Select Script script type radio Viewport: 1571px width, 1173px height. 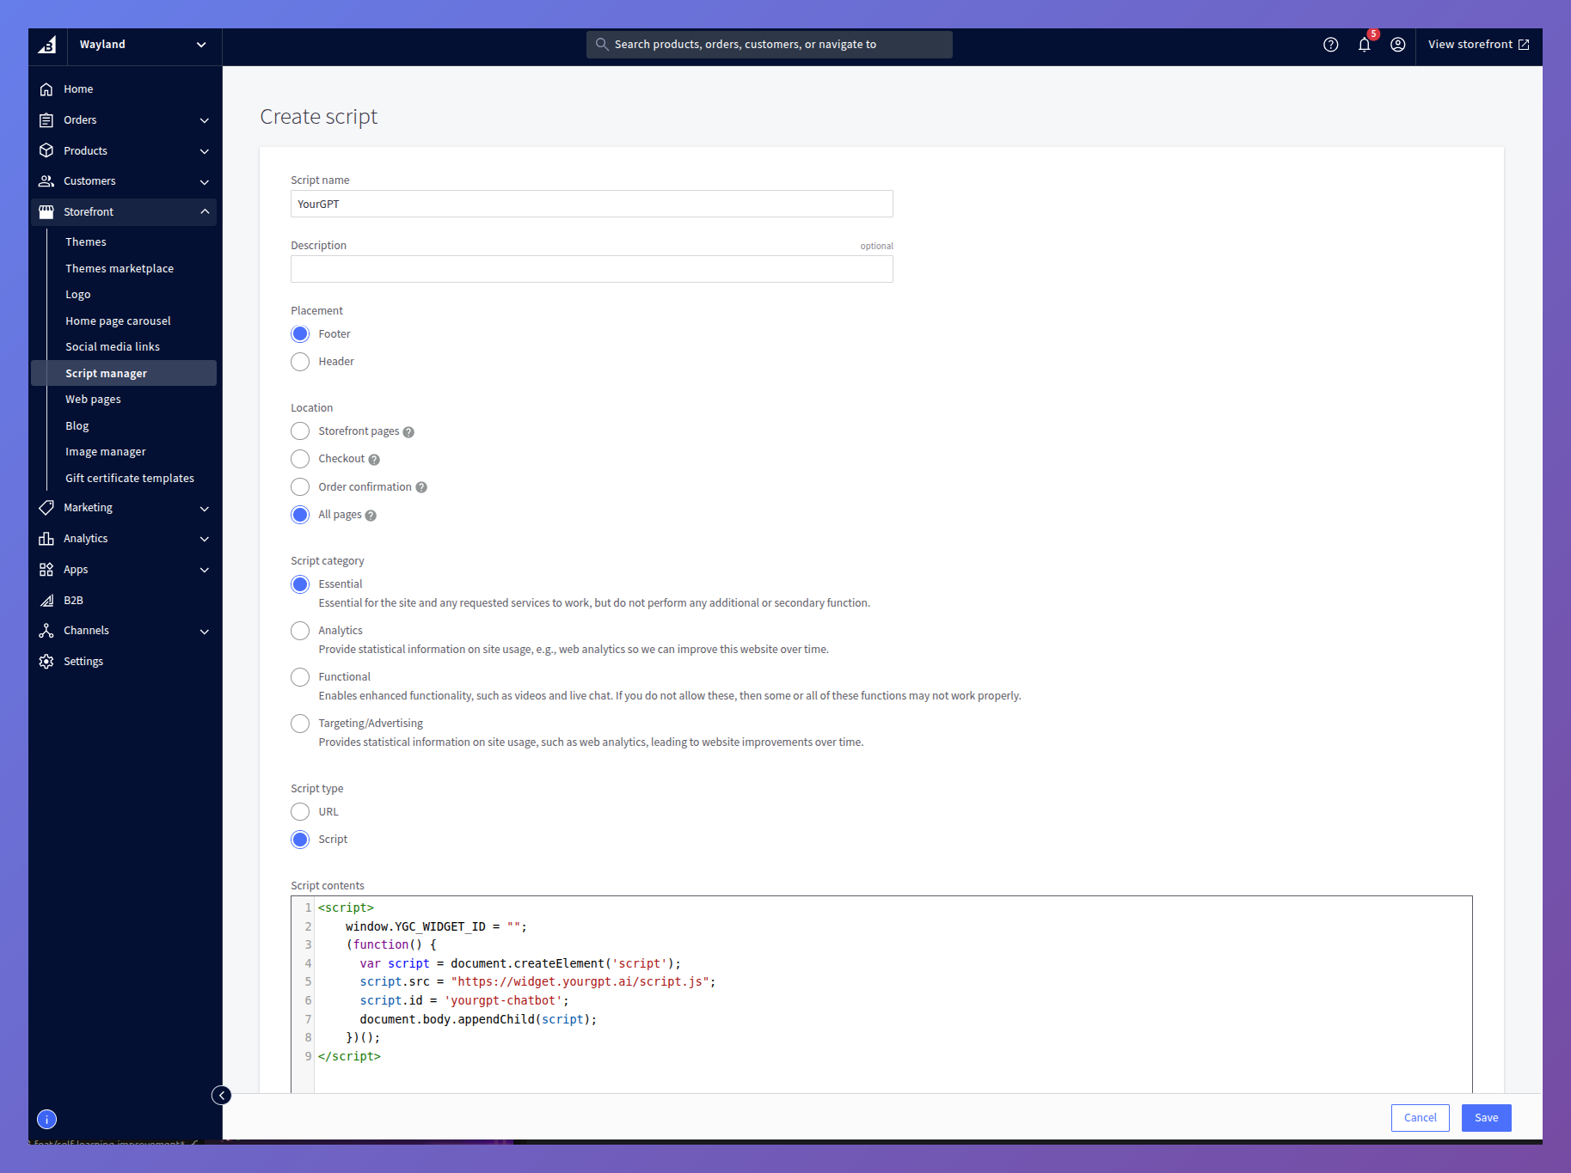300,840
